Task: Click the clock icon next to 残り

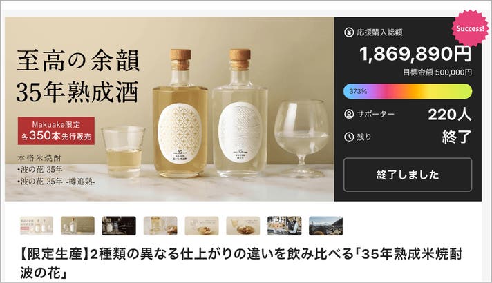Action: (348, 137)
